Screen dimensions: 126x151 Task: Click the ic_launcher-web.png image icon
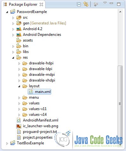pyautogui.click(x=19, y=126)
